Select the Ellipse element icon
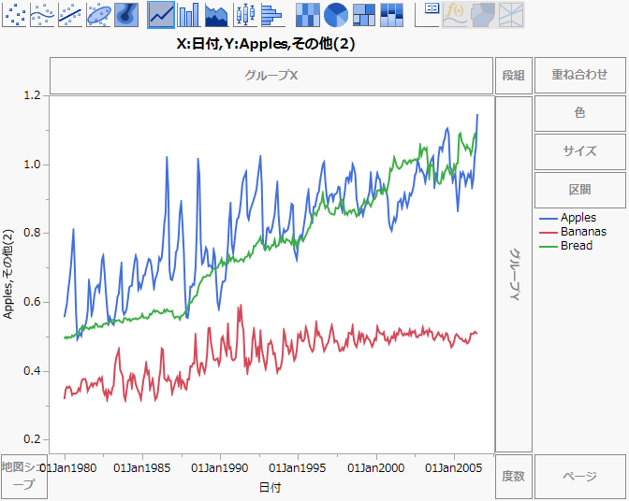This screenshot has height=501, width=629. [99, 14]
